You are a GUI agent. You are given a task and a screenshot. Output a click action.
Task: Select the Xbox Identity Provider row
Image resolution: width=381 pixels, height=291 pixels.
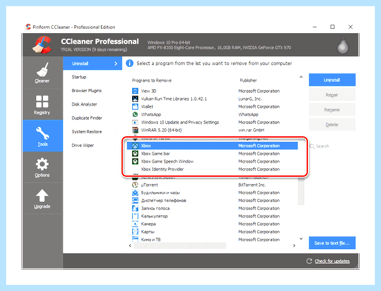213,169
